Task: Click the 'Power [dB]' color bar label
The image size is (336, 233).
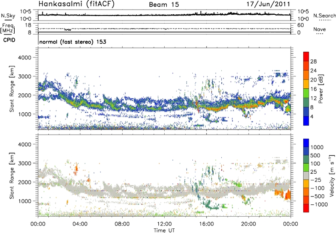Action: point(321,89)
